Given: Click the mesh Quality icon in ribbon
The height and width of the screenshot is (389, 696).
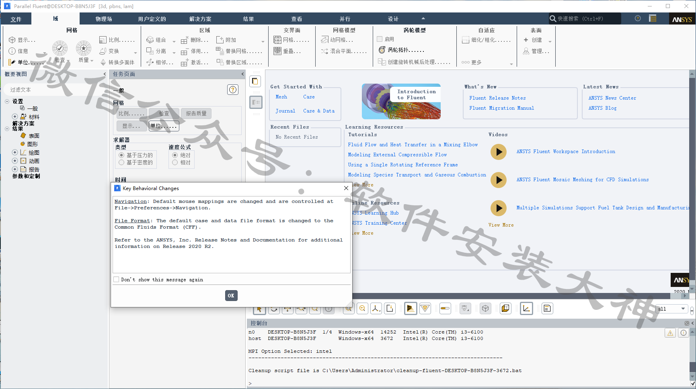Looking at the screenshot, I should tap(84, 49).
